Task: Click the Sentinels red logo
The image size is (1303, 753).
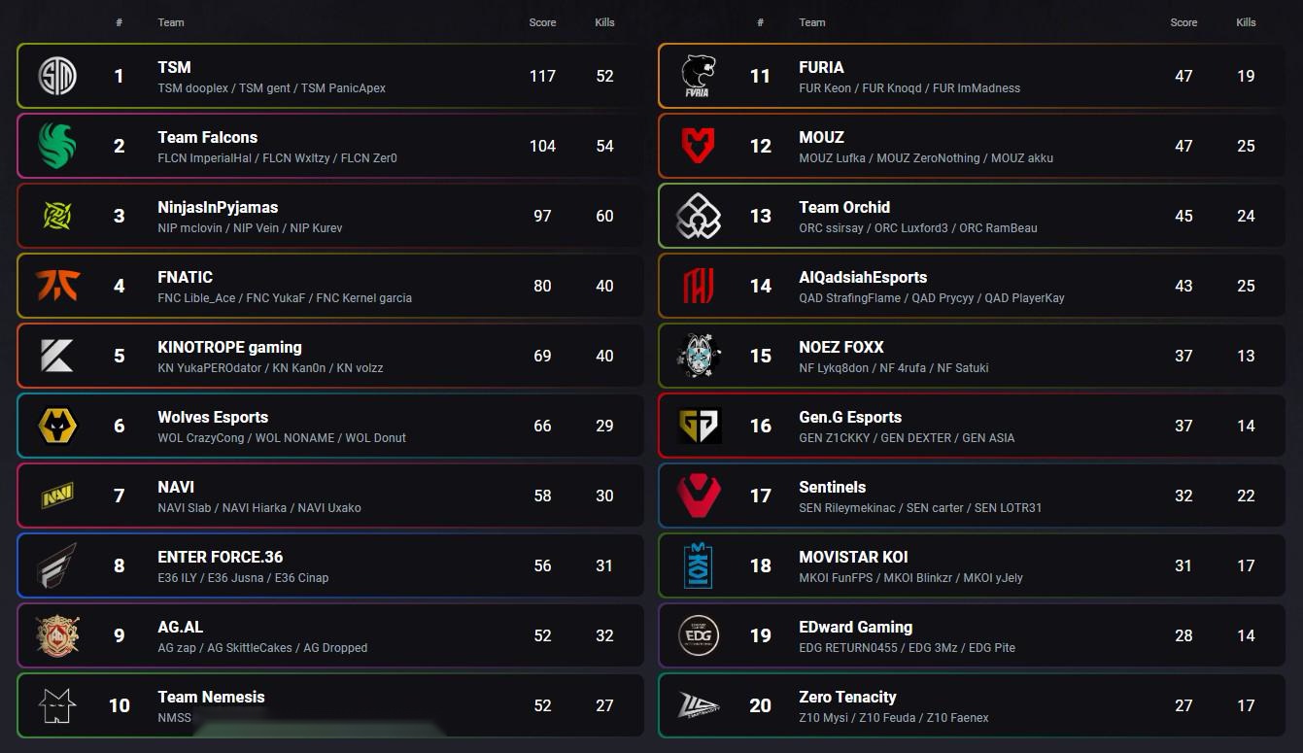Action: (x=699, y=496)
